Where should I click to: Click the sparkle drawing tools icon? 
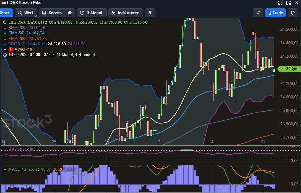[258, 13]
